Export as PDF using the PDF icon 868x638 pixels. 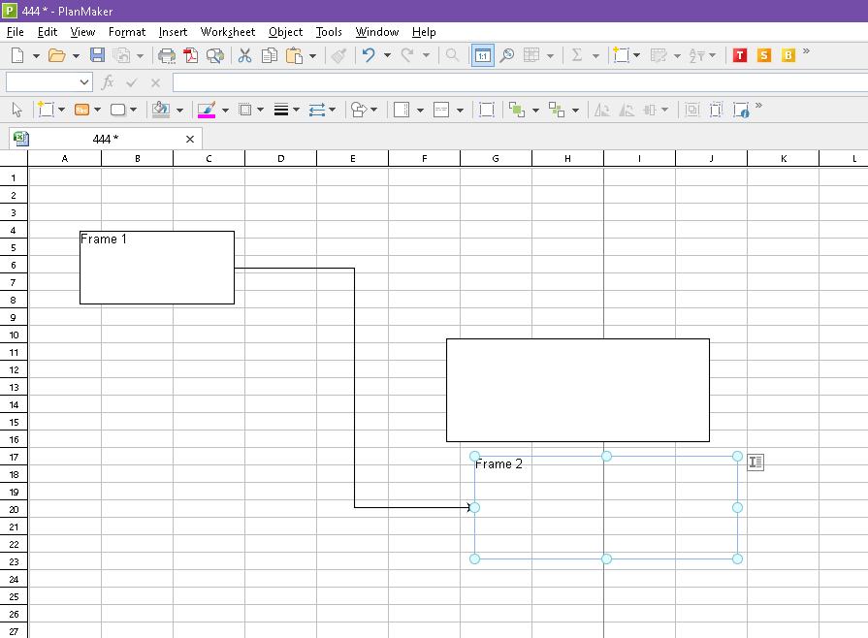(x=191, y=55)
